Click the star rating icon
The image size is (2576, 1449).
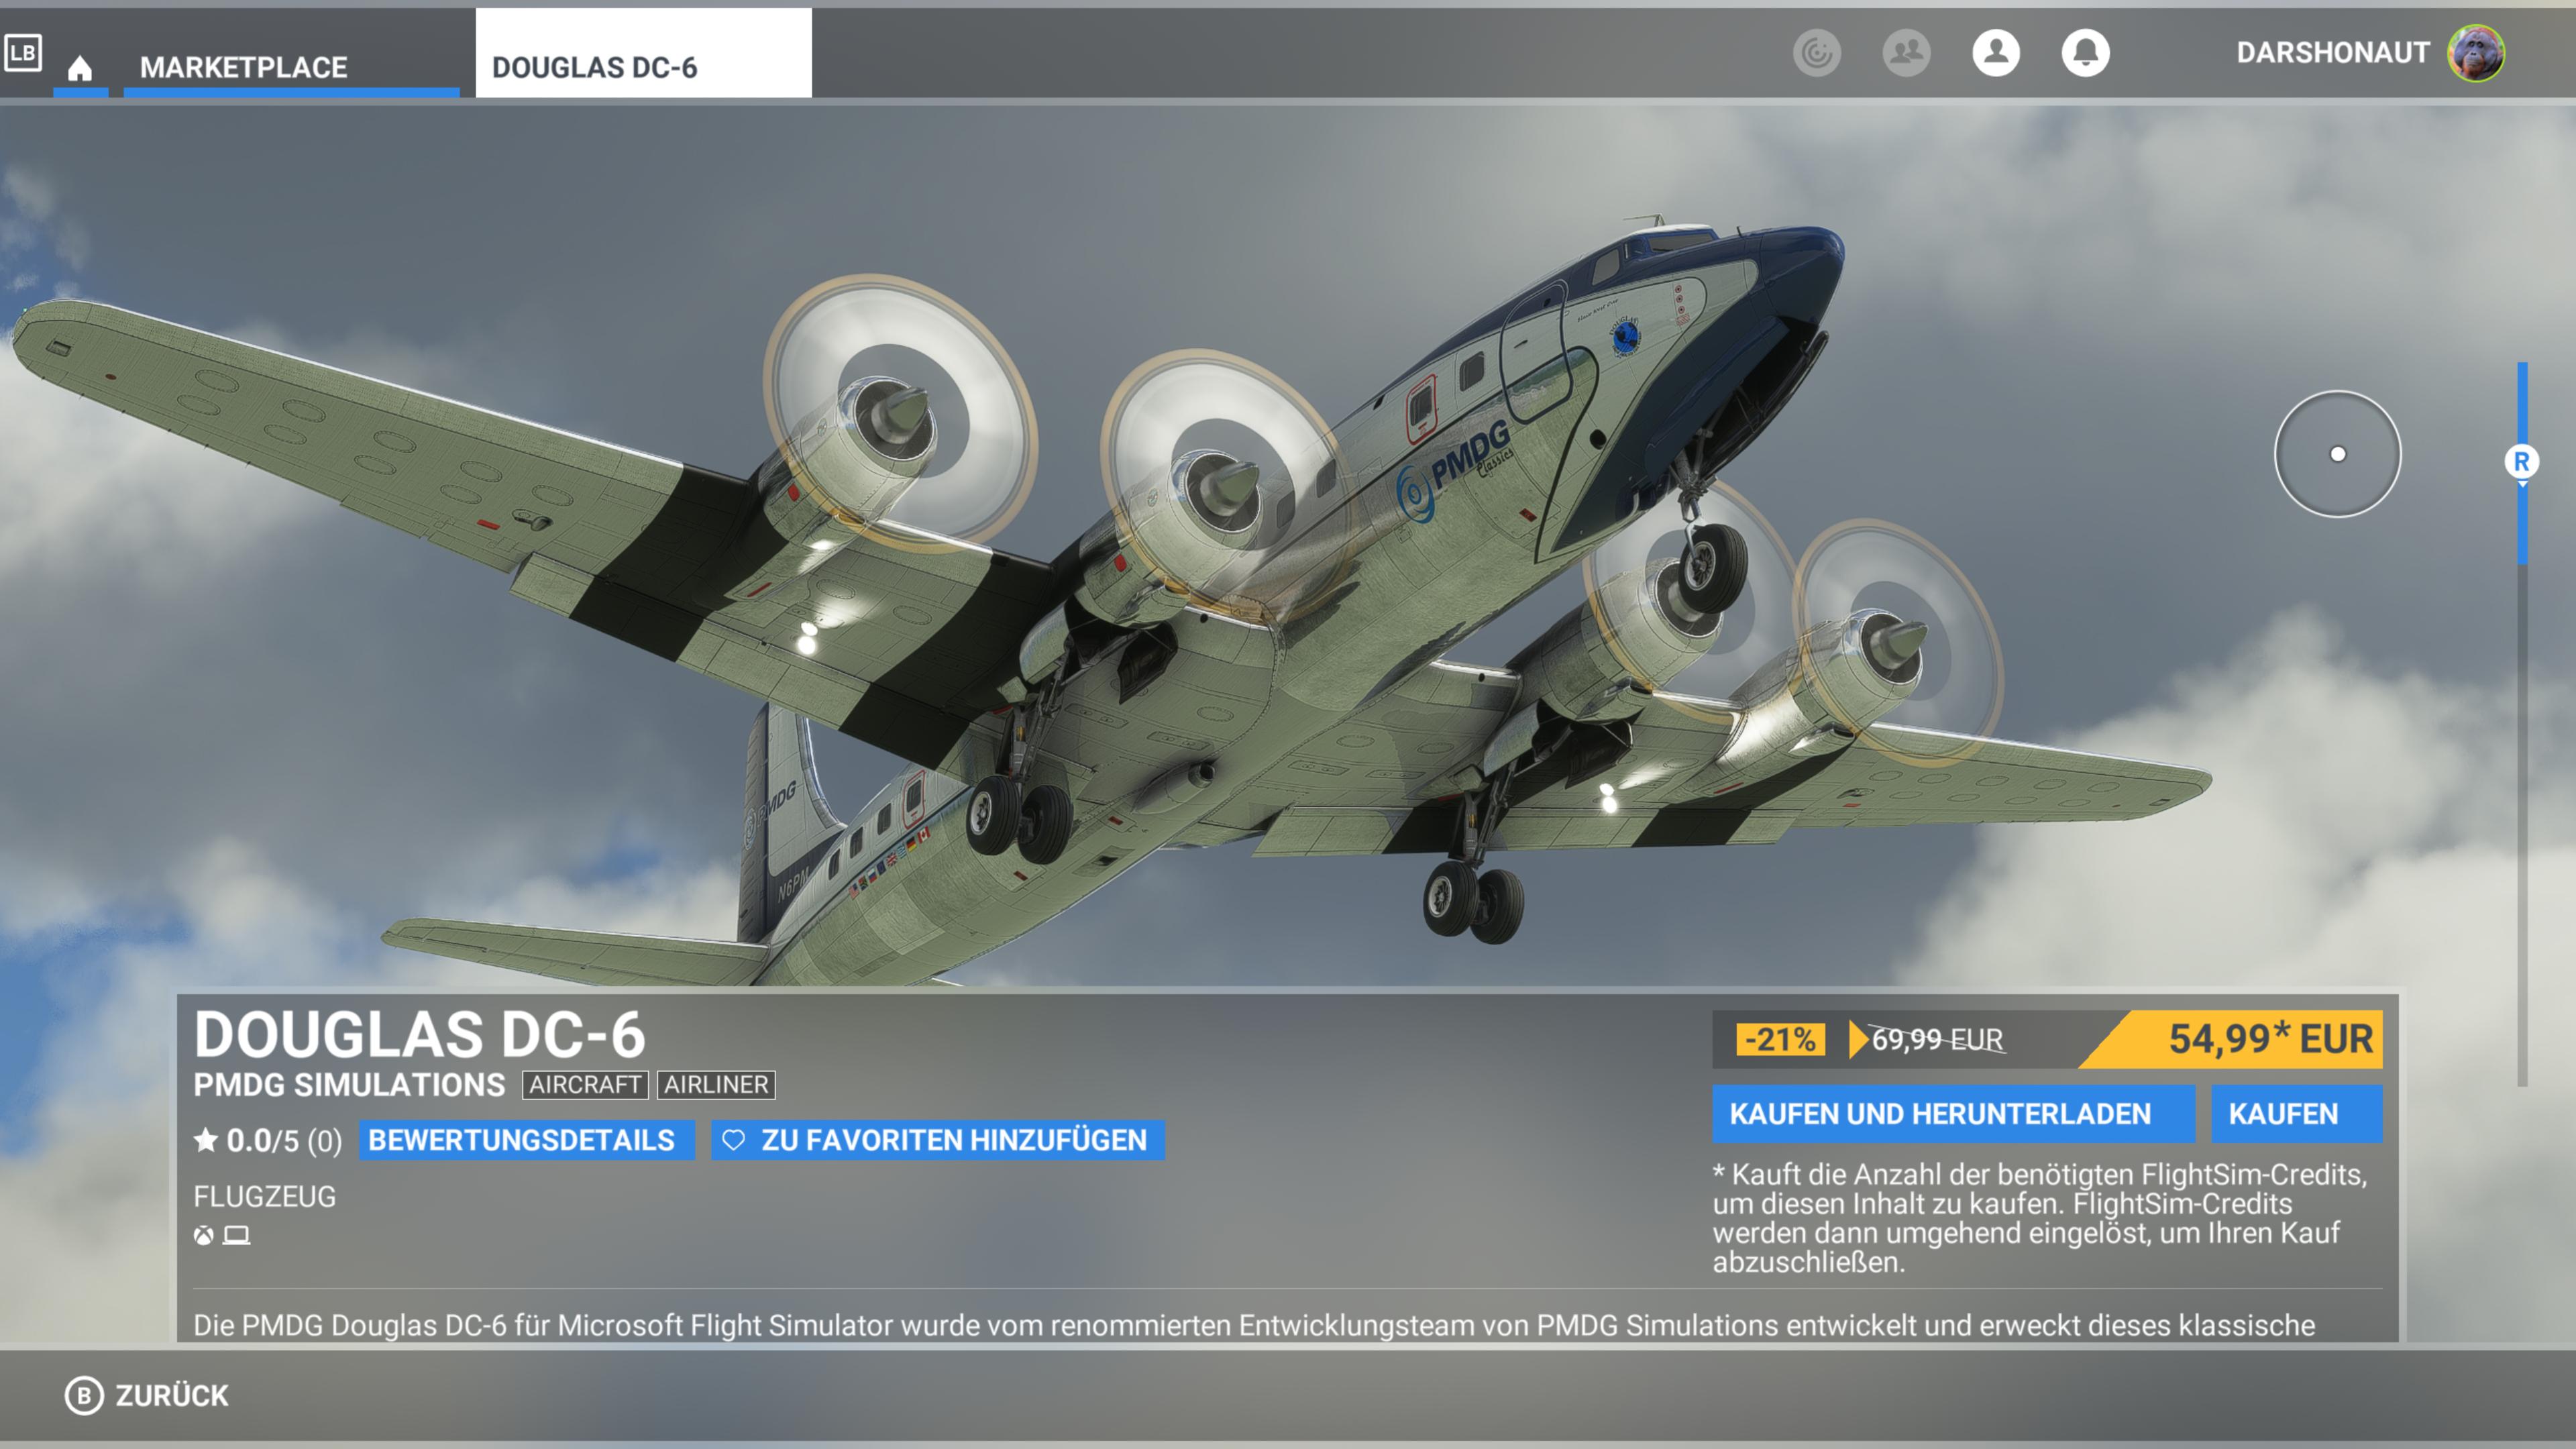[x=206, y=1140]
